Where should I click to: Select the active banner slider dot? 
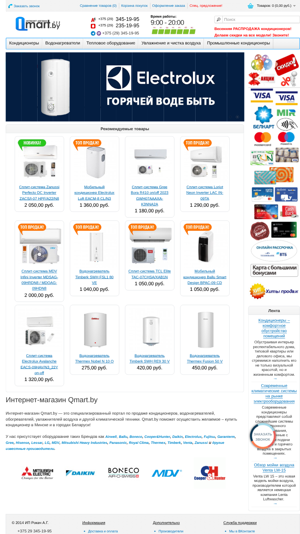click(237, 117)
